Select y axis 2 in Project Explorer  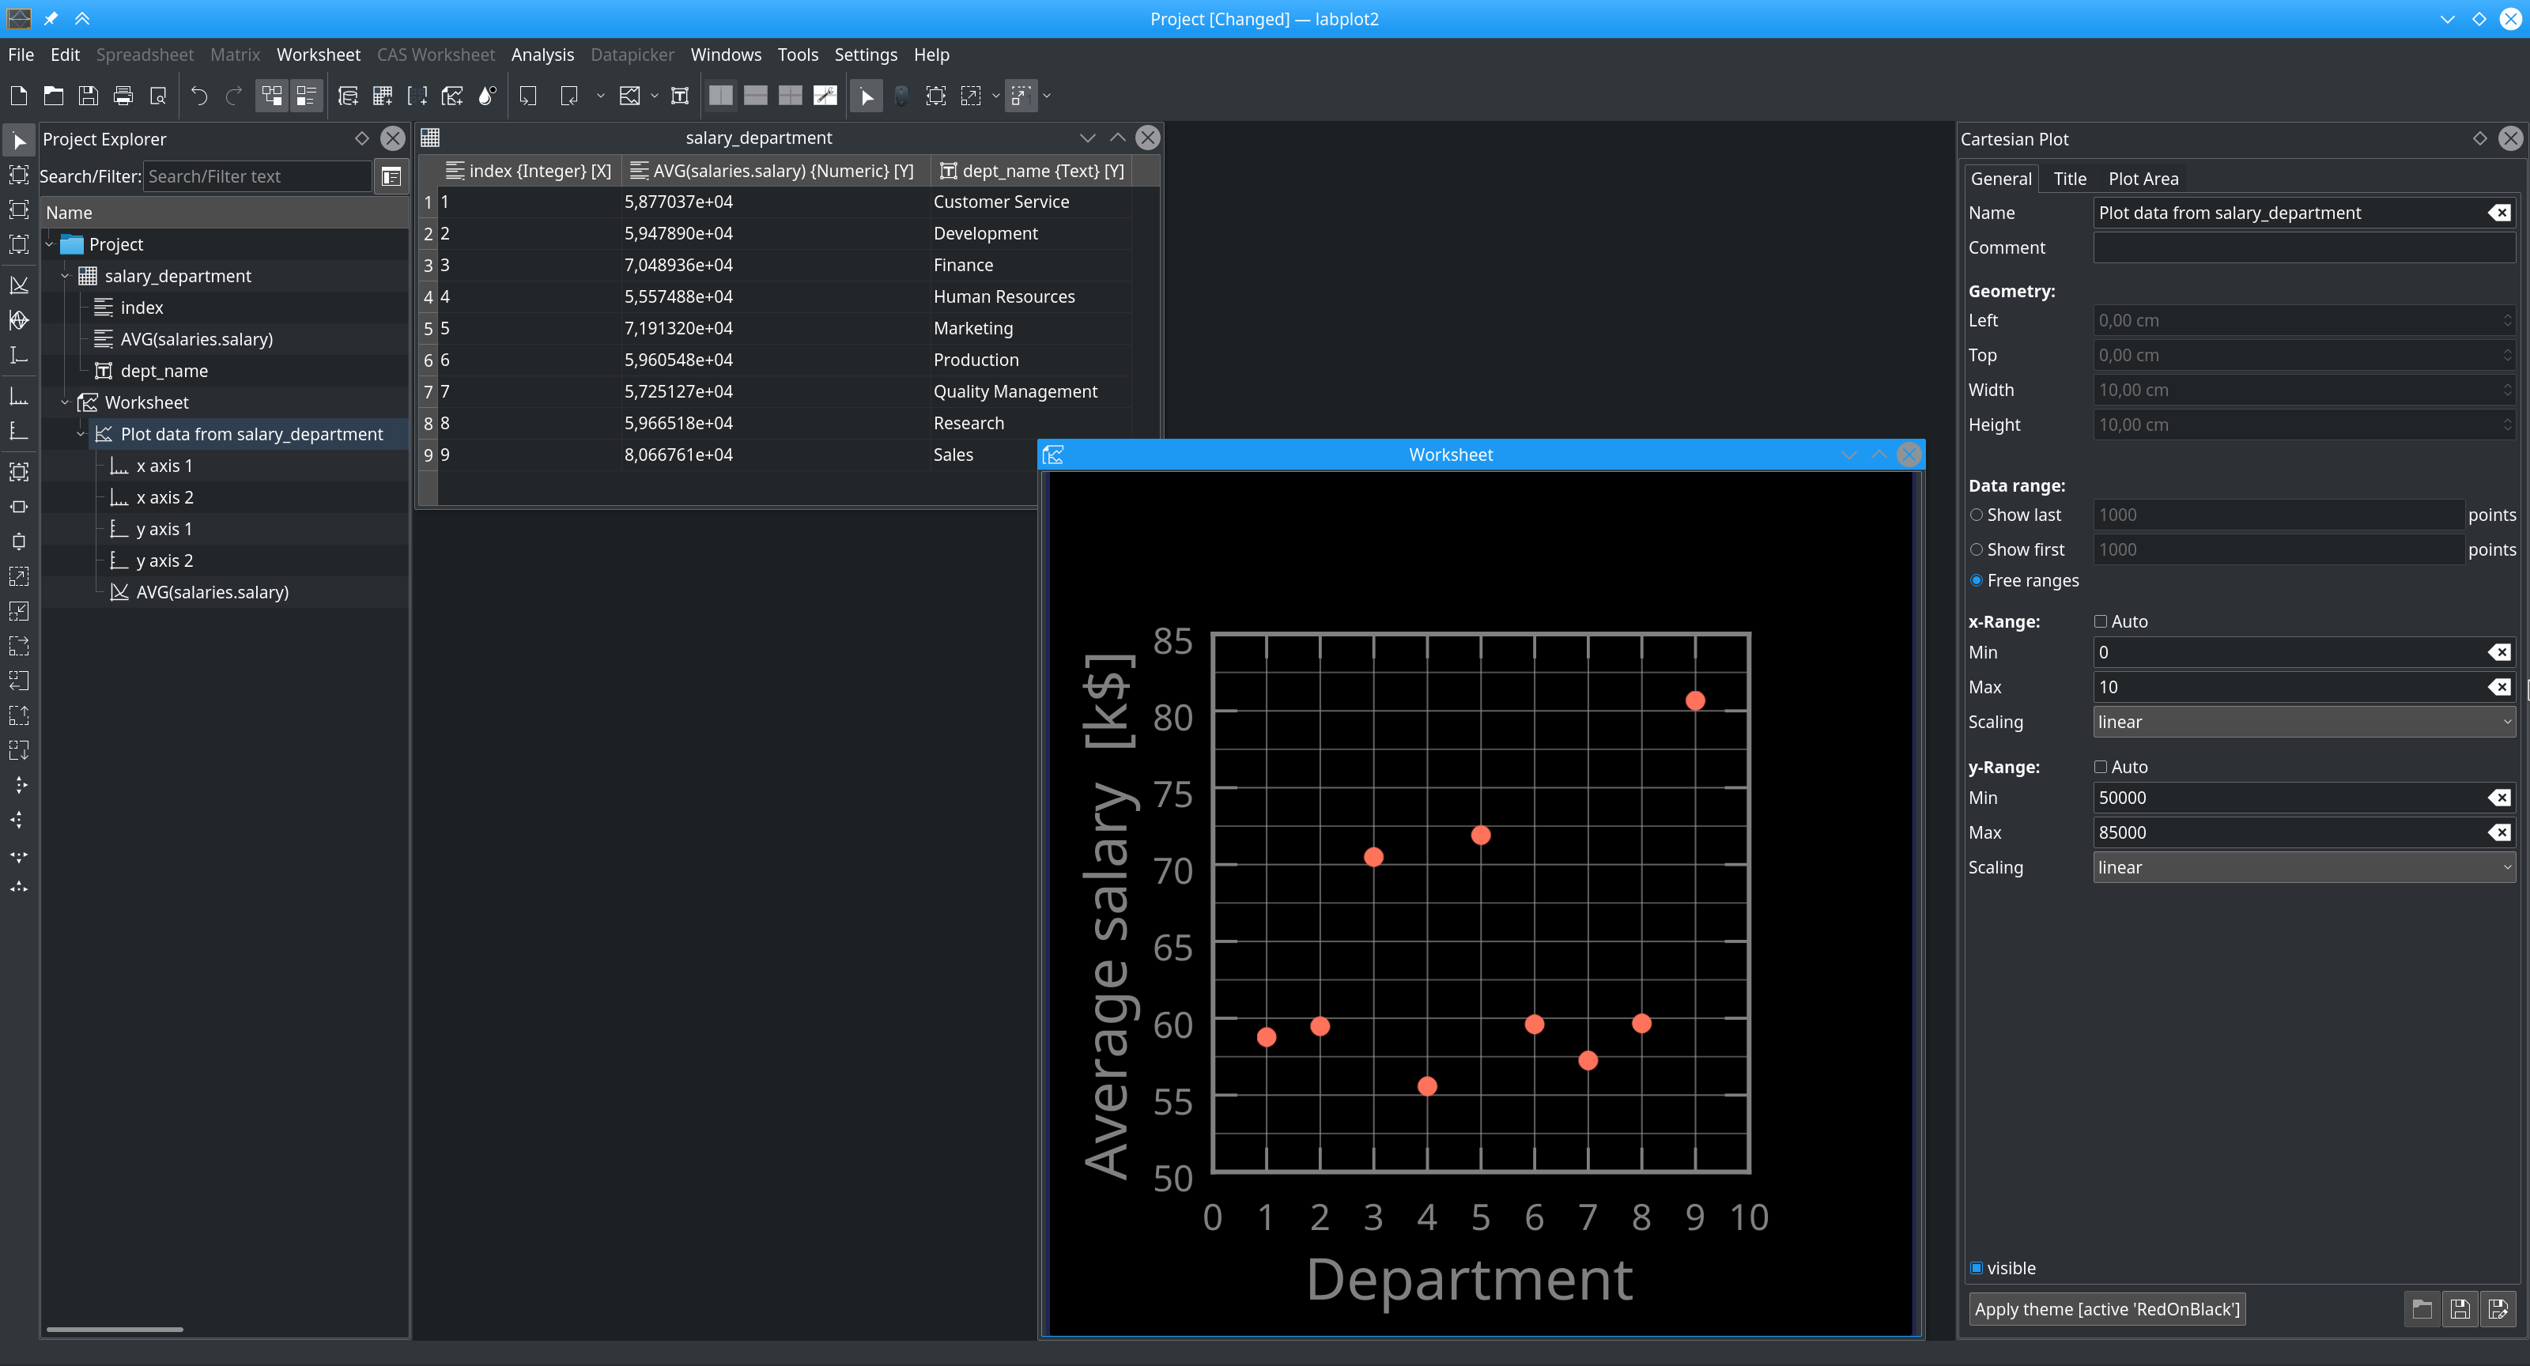point(164,560)
